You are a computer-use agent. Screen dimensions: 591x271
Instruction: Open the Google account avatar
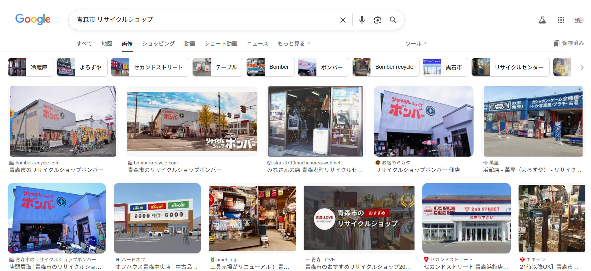point(578,20)
